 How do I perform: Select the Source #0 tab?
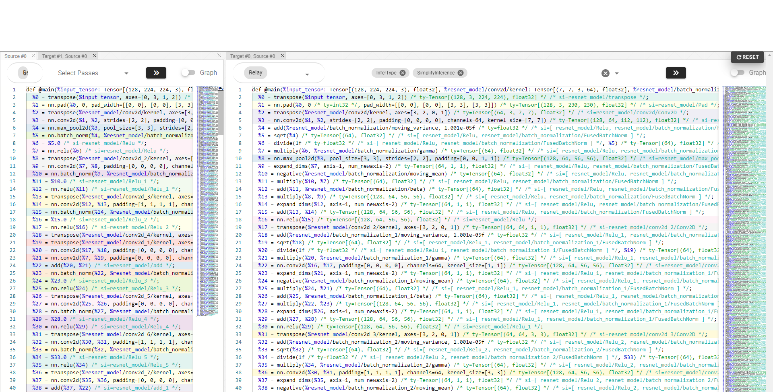(15, 56)
